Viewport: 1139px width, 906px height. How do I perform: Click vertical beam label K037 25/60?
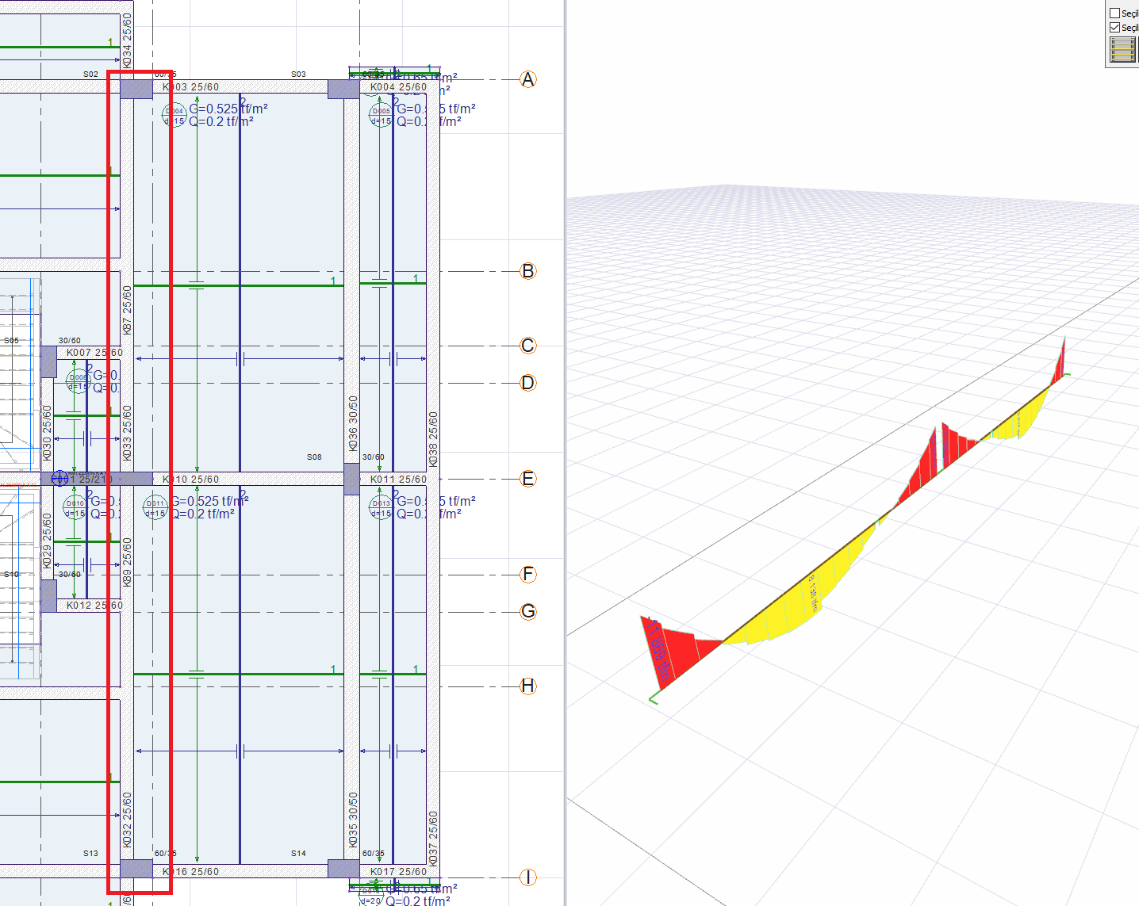coord(433,838)
